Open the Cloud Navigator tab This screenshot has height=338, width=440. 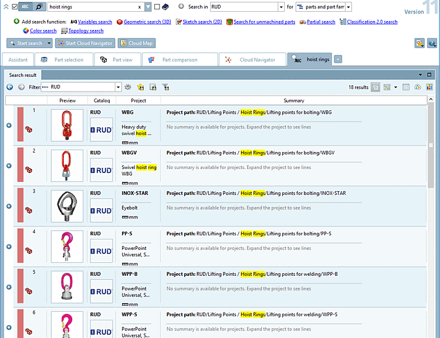click(252, 59)
